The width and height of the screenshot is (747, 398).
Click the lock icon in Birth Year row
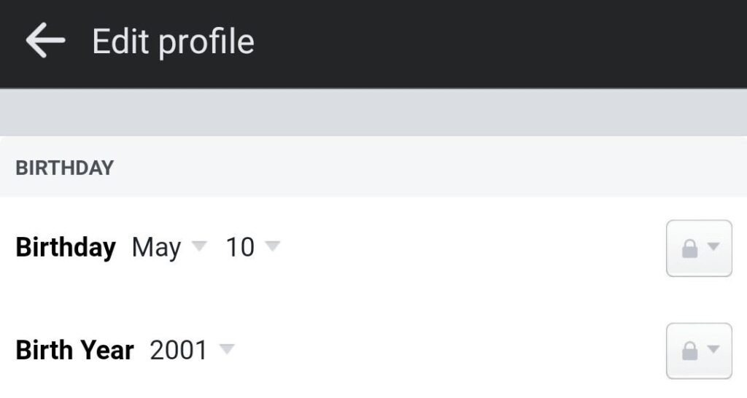pos(689,352)
